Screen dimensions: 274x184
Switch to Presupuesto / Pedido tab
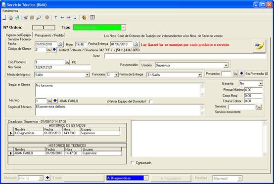(49, 35)
